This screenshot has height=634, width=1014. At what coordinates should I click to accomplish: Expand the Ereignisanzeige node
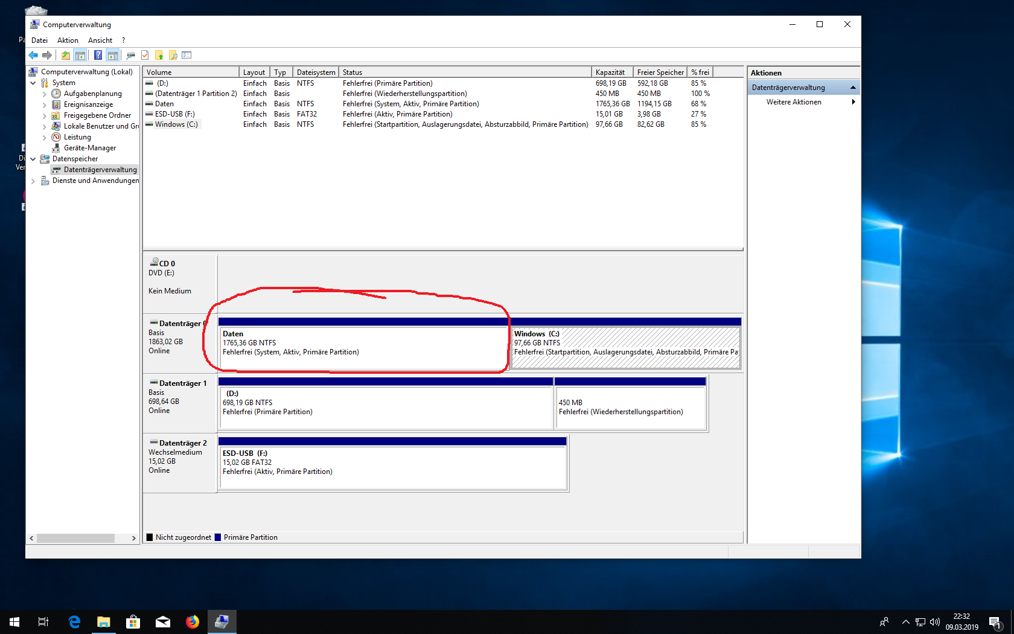[44, 104]
